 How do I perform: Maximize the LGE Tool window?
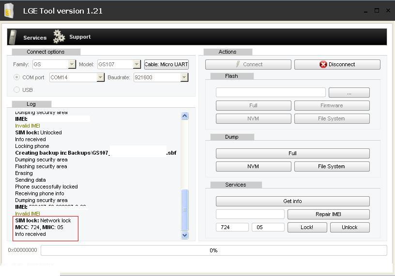pyautogui.click(x=377, y=11)
